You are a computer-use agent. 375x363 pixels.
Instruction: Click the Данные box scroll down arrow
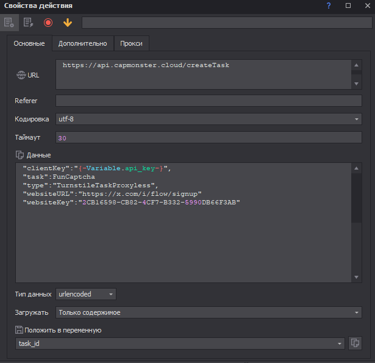356,278
